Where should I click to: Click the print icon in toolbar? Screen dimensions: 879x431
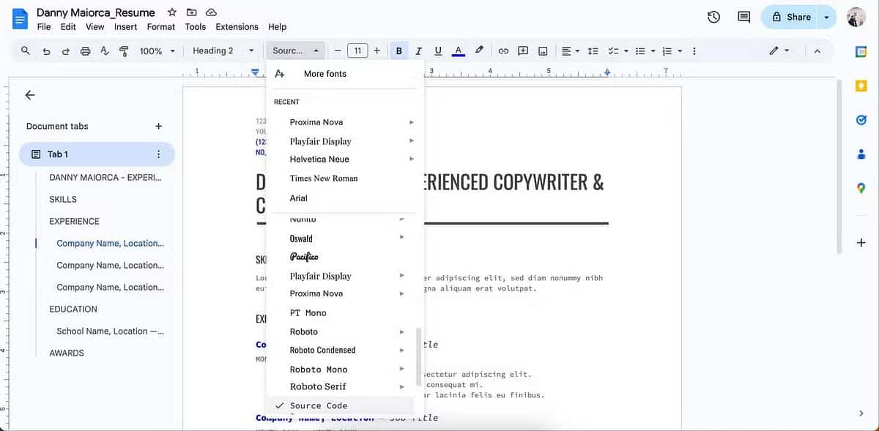(85, 51)
